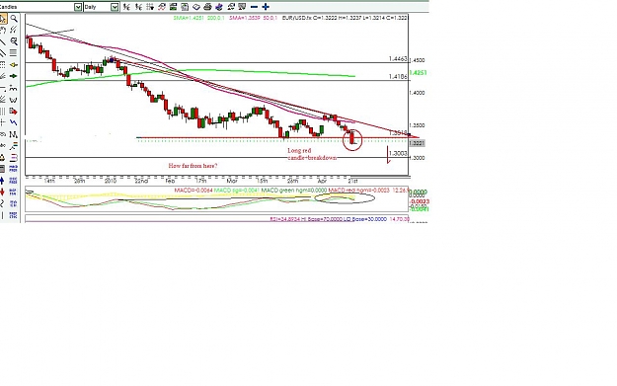Select the crosshair tool in the sidebar
This screenshot has height=386, width=617.
click(x=3, y=122)
